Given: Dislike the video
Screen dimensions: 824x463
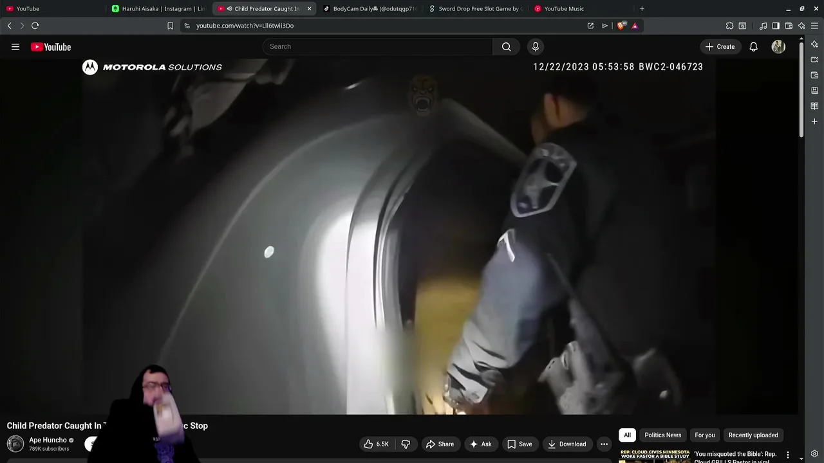Looking at the screenshot, I should [406, 444].
